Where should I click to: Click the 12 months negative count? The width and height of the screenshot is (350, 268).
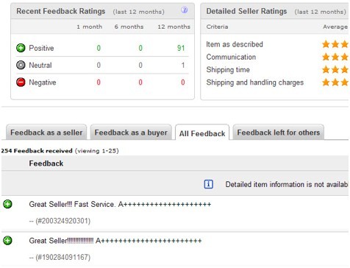(x=183, y=82)
